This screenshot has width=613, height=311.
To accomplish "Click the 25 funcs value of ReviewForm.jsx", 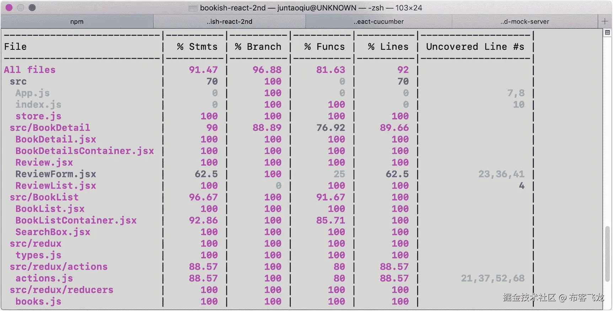I will (x=339, y=174).
